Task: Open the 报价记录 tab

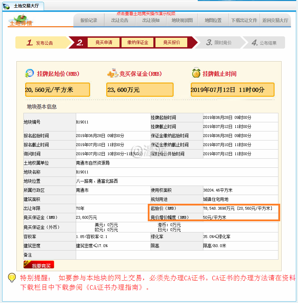Action: (89, 20)
